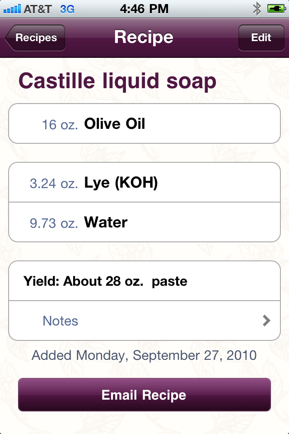Tap the Recipe navigation bar title
Screen dimensions: 289x434
(144, 37)
